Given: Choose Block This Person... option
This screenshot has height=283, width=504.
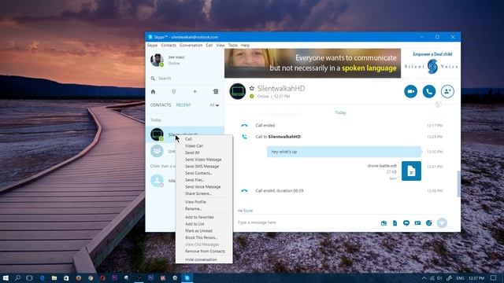Looking at the screenshot, I should (x=204, y=237).
